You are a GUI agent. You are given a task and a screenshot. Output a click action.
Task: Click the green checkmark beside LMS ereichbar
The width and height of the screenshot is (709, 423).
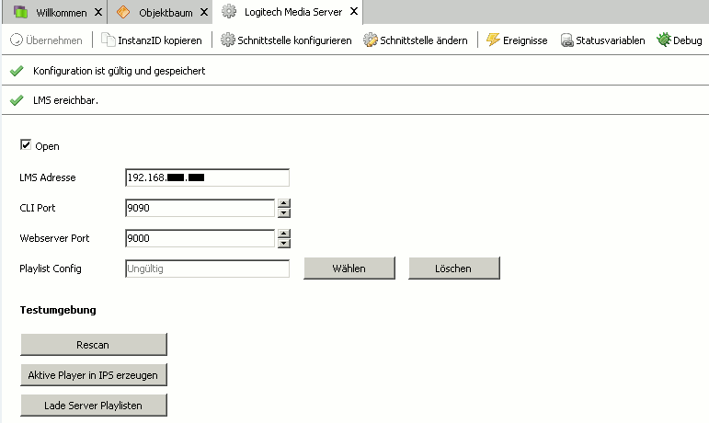pyautogui.click(x=17, y=100)
